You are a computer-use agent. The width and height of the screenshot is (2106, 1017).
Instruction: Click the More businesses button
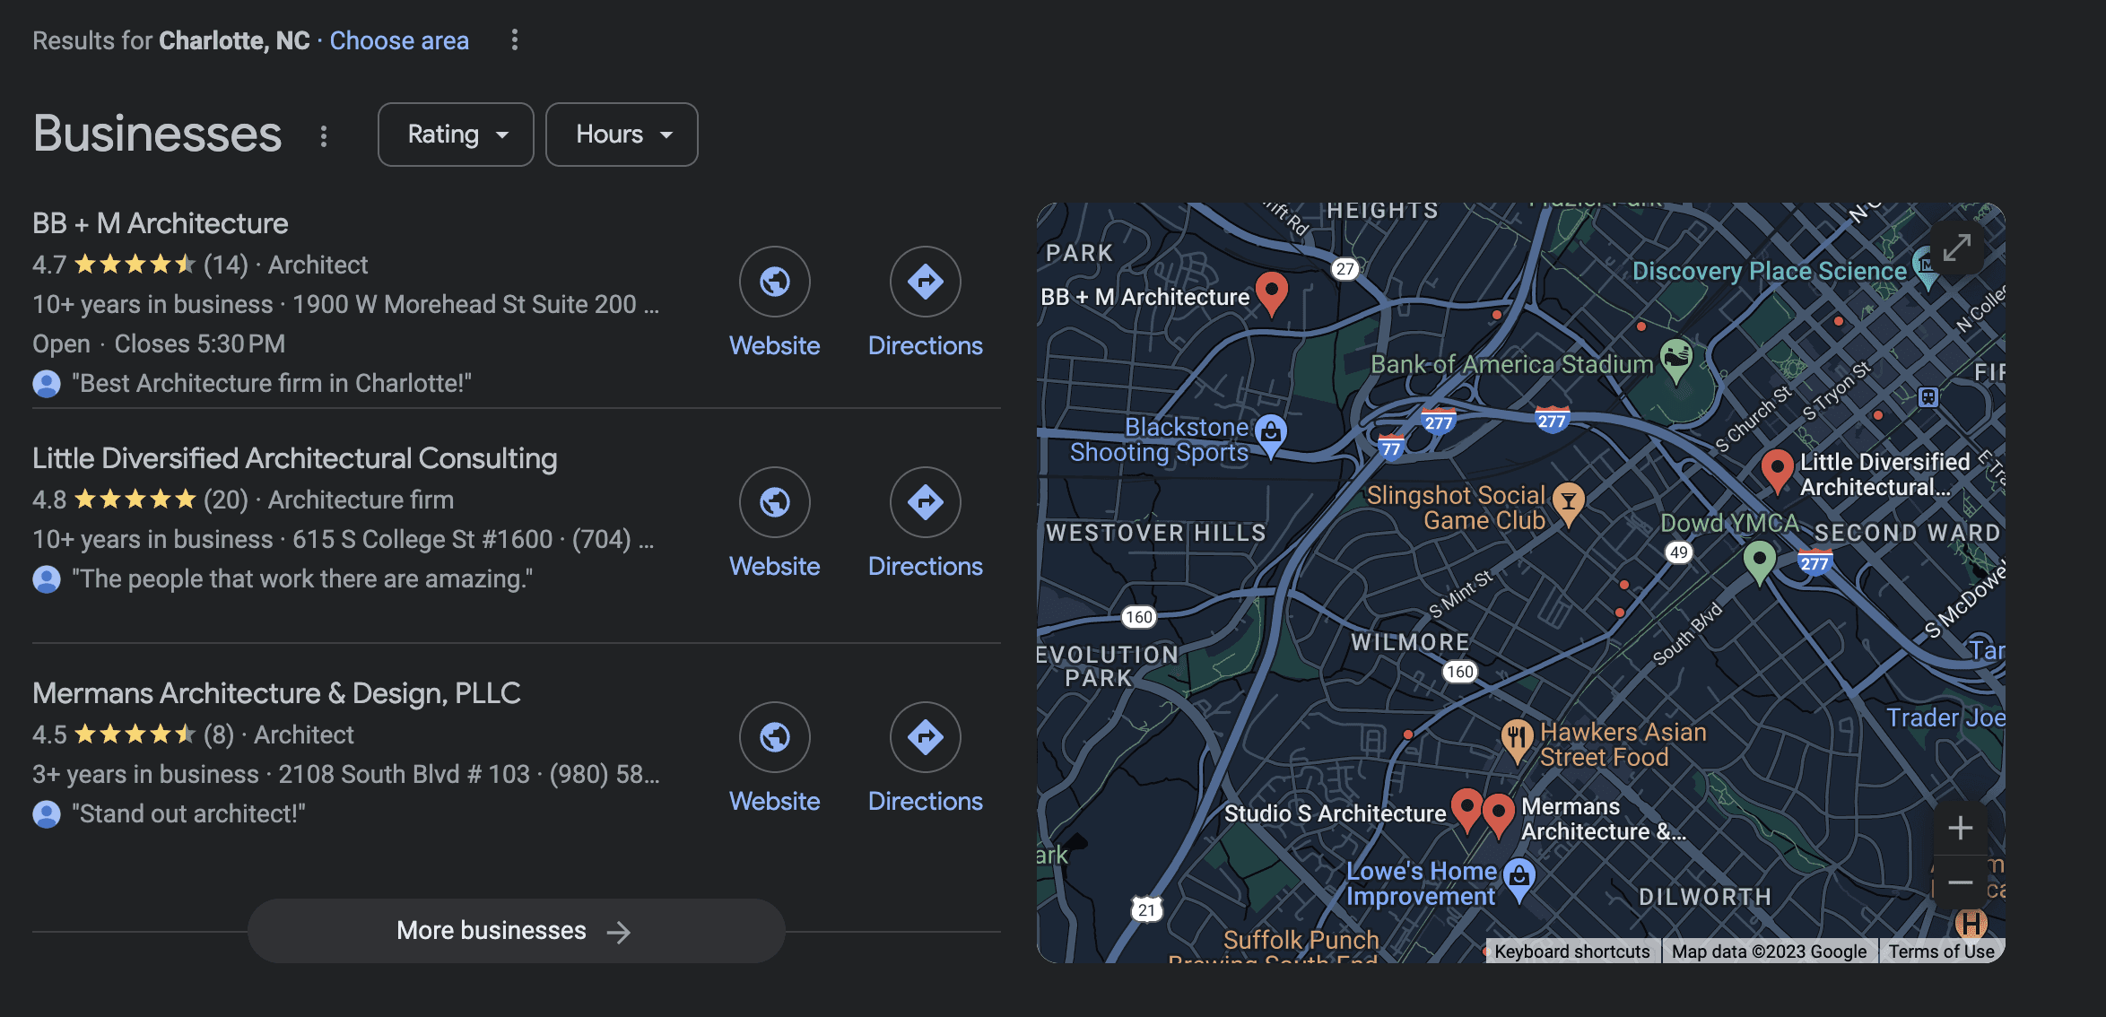pos(516,931)
